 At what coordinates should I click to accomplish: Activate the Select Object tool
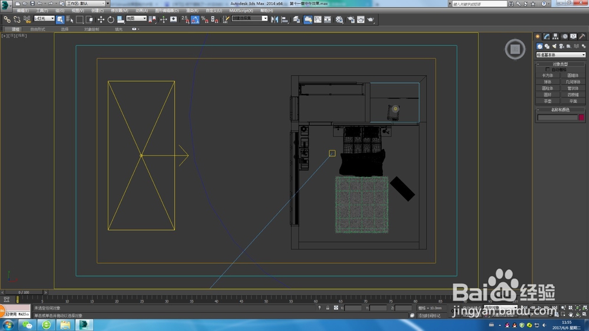click(x=60, y=19)
